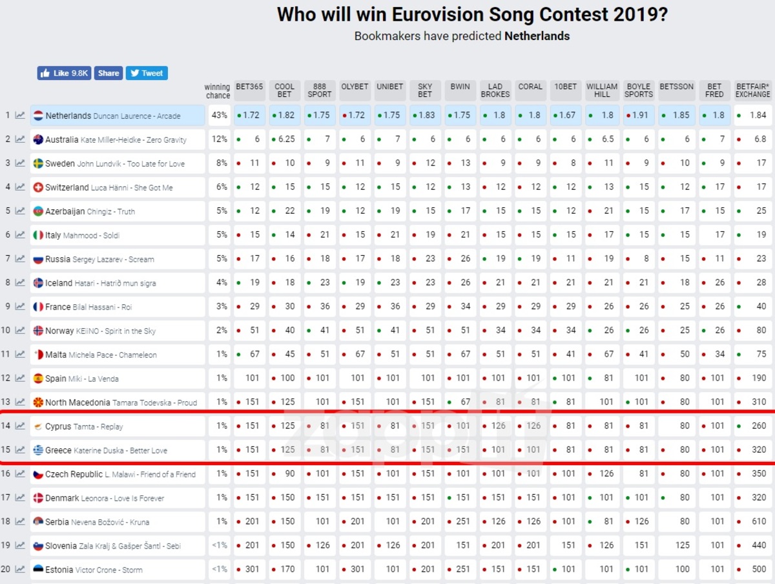Click the trend chart icon beside Netherlands
This screenshot has height=584, width=775.
pos(20,116)
